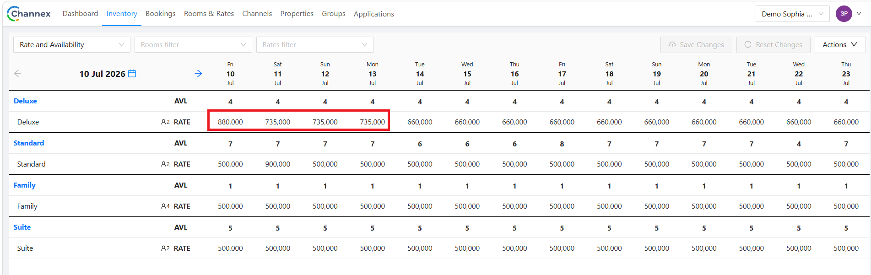Select Suite rate 500,000 on Mon 20

click(x=704, y=248)
